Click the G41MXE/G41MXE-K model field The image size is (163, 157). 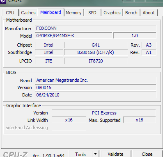tap(73, 36)
